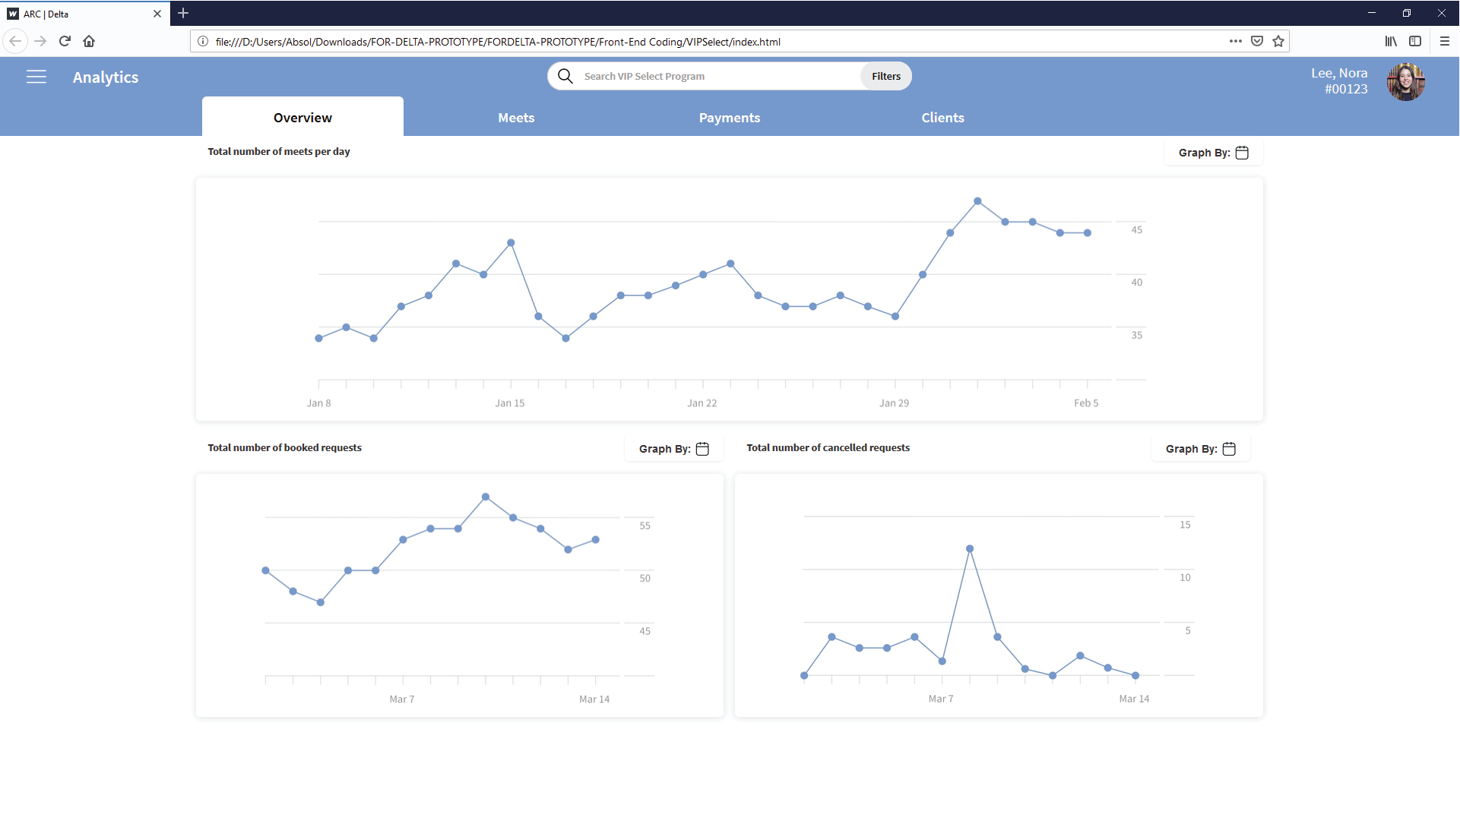
Task: Open calendar for booked requests graph
Action: point(702,449)
